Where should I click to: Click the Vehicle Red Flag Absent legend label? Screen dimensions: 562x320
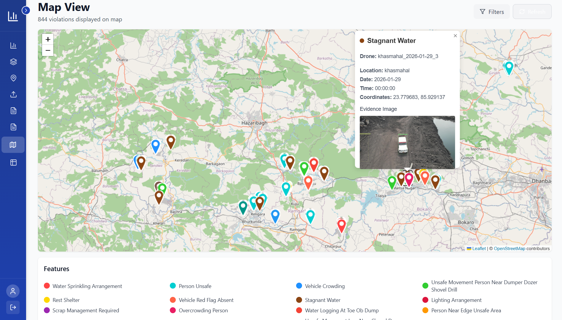point(206,300)
